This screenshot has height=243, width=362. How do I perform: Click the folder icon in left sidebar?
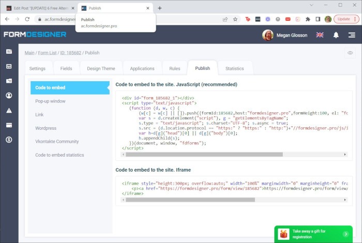pyautogui.click(x=9, y=81)
